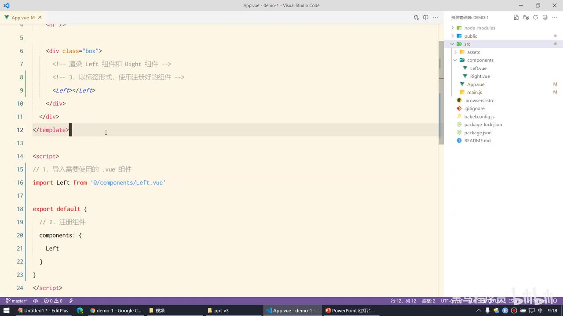Open the Windows Start menu
563x316 pixels.
6,310
